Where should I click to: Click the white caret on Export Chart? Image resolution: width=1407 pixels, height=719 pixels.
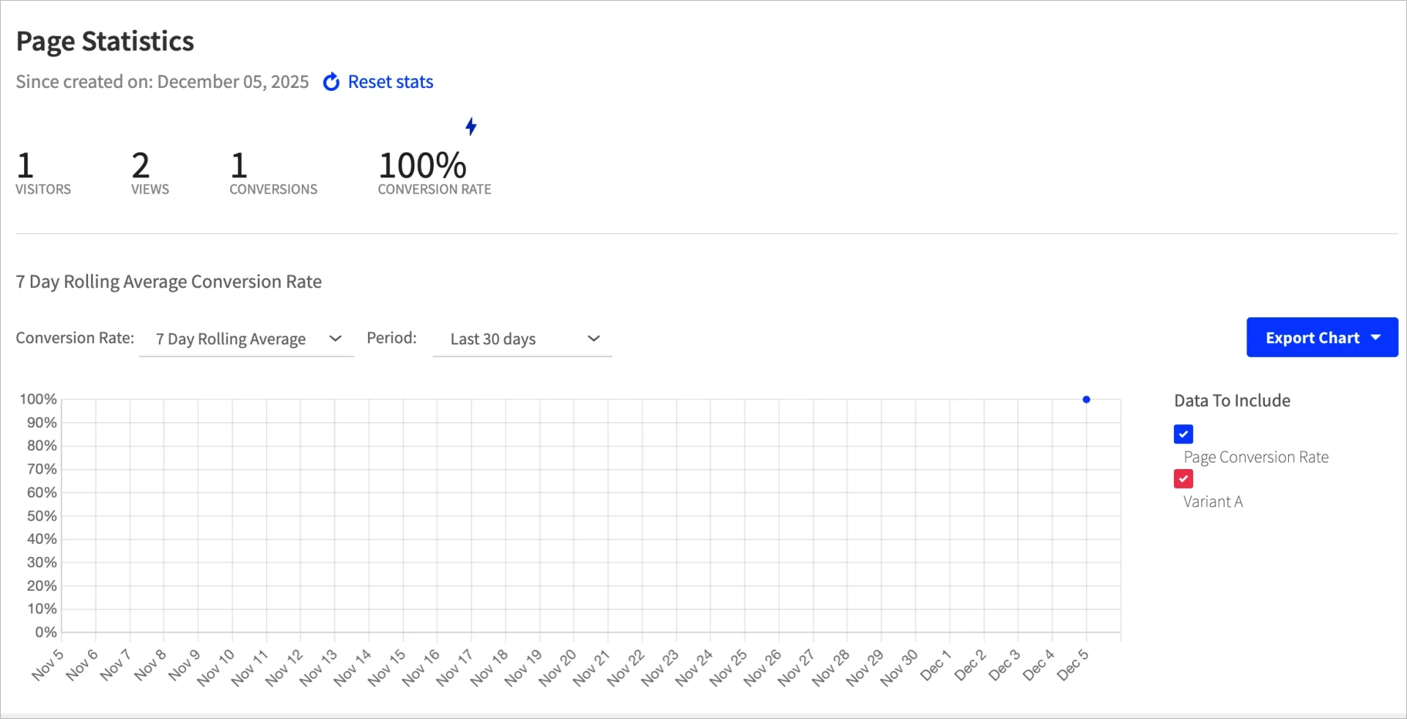1375,338
